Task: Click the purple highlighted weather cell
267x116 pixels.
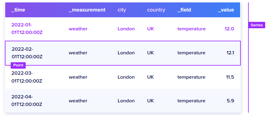Action: point(78,29)
